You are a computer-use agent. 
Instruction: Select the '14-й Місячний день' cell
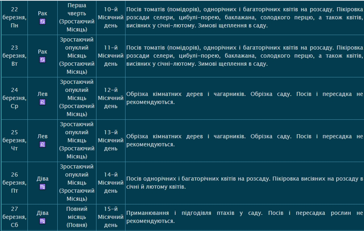coord(111,183)
